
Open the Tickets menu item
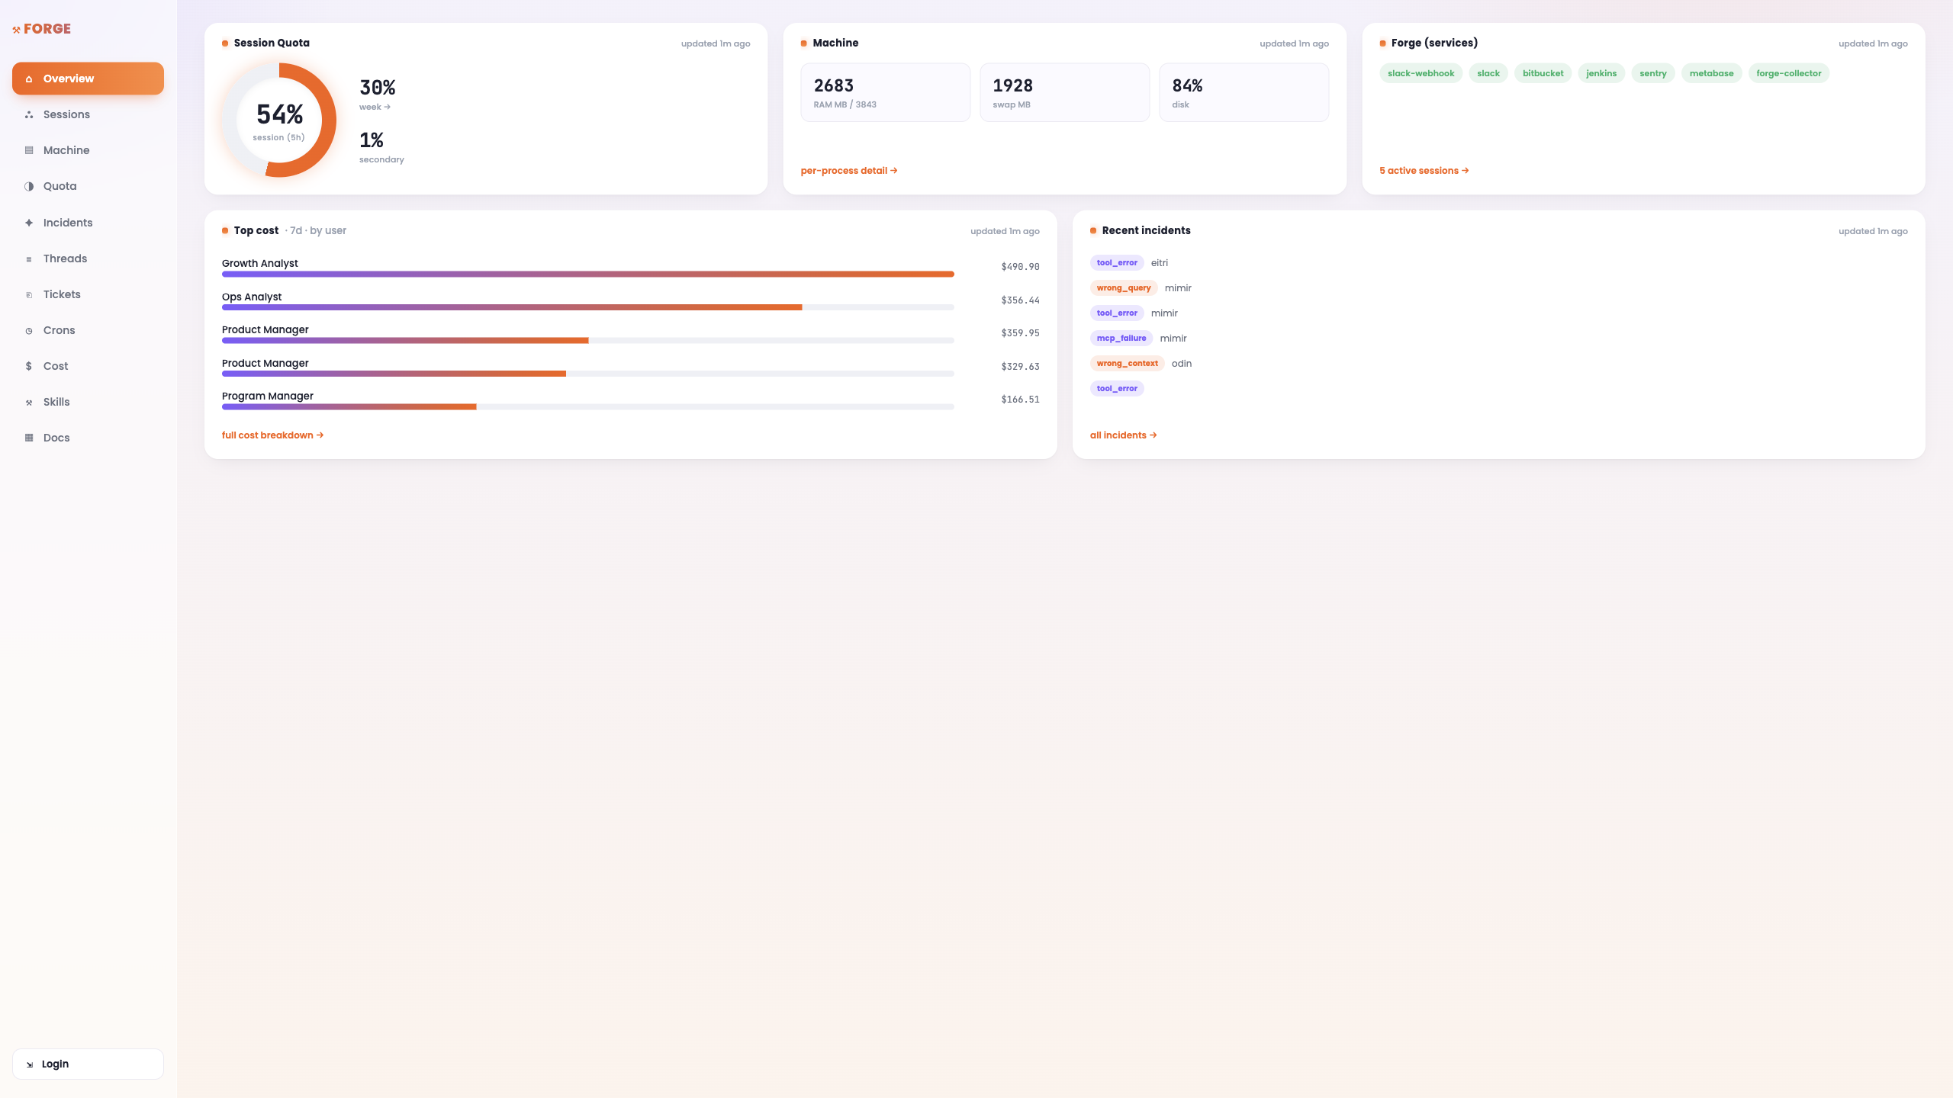[x=88, y=294]
